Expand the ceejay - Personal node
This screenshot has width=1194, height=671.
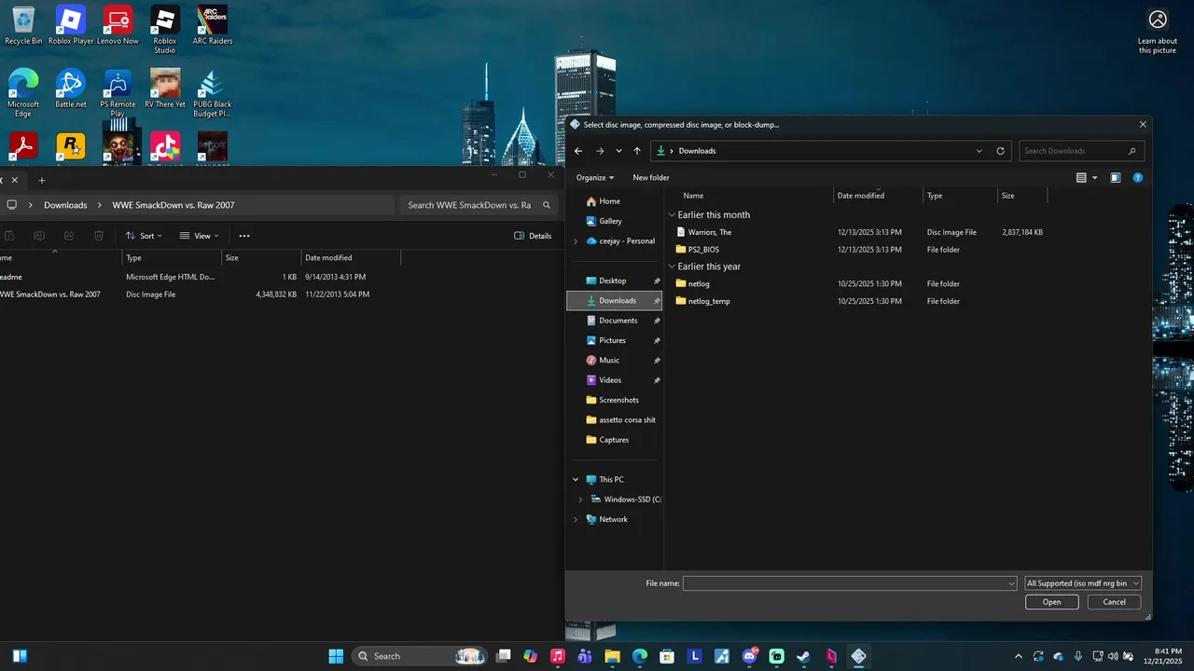pyautogui.click(x=576, y=241)
